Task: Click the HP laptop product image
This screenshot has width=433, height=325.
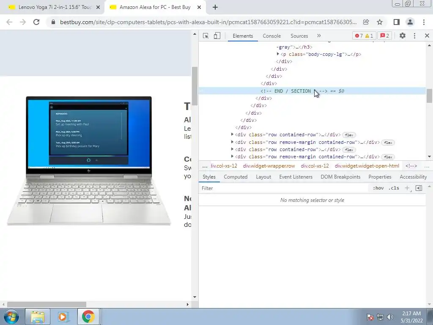Action: point(89,161)
